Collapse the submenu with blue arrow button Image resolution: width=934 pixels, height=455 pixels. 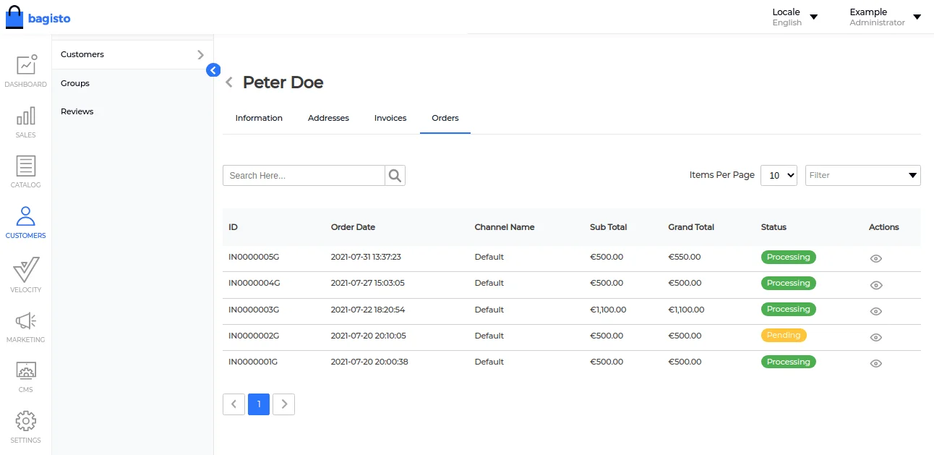pyautogui.click(x=213, y=69)
